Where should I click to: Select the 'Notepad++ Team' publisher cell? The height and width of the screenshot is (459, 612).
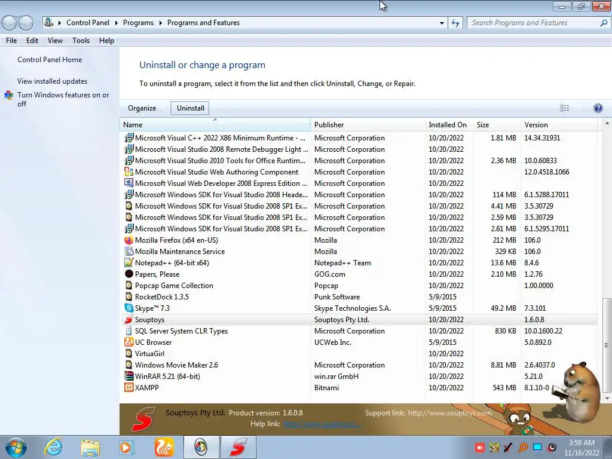click(x=342, y=263)
